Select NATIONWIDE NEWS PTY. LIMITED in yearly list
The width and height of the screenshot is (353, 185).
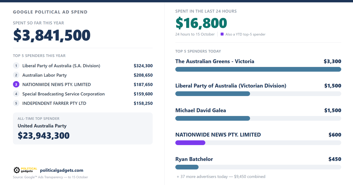pos(56,85)
